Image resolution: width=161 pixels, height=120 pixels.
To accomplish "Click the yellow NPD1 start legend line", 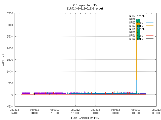I will [150, 29].
